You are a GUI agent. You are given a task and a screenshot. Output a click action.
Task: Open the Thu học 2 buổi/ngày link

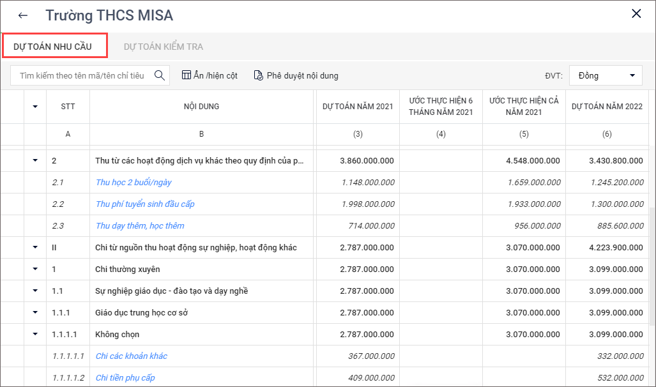[x=133, y=182]
